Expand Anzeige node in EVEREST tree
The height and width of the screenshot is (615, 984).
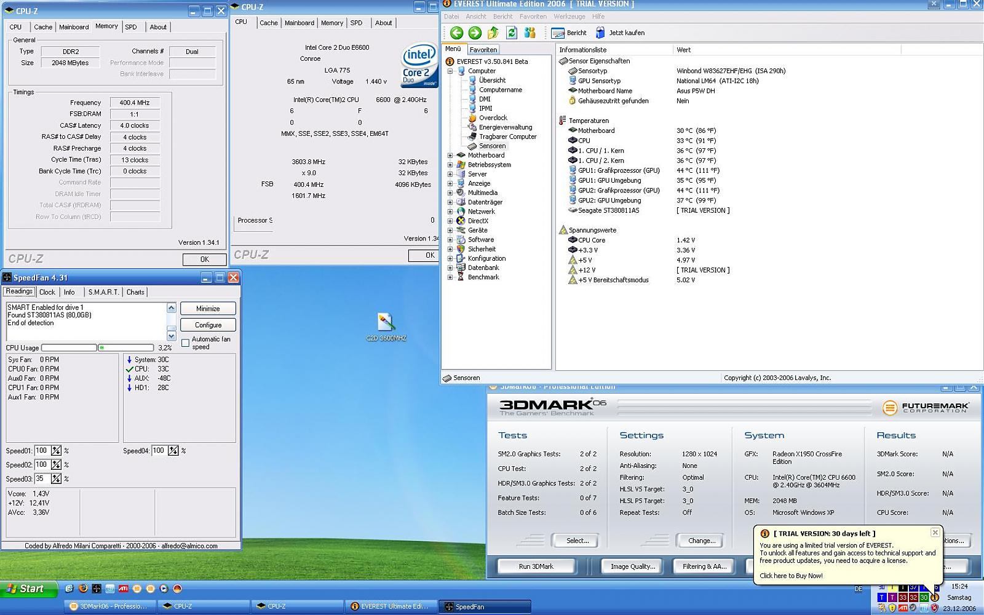tap(450, 183)
